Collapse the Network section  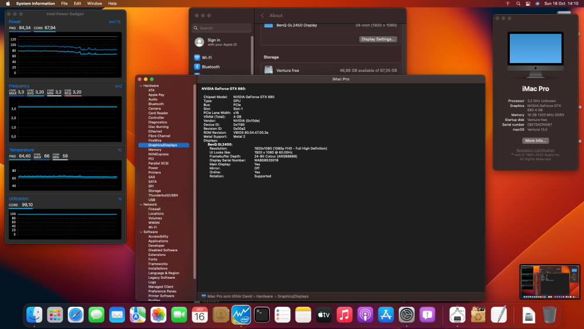coord(141,205)
